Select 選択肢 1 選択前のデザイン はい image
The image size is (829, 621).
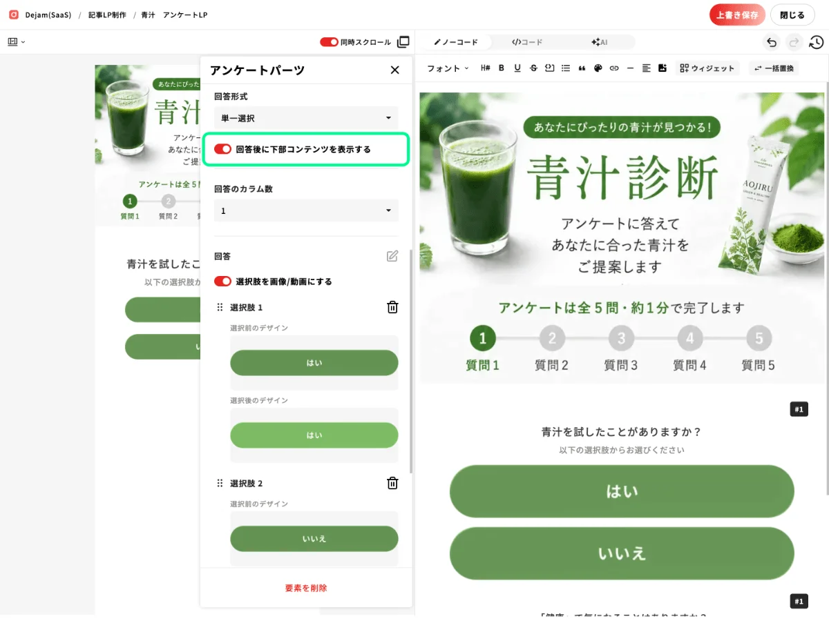[314, 363]
